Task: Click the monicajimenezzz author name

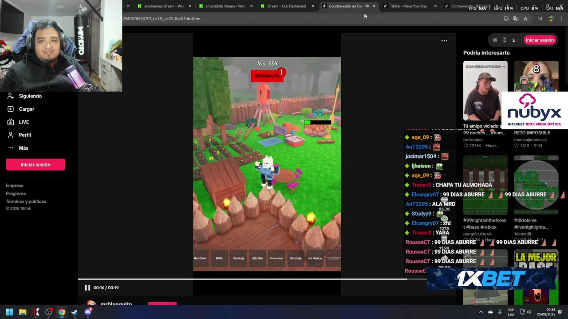Action: (x=530, y=140)
